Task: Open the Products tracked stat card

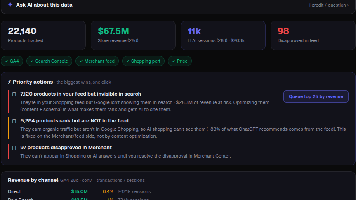Action: click(x=43, y=35)
